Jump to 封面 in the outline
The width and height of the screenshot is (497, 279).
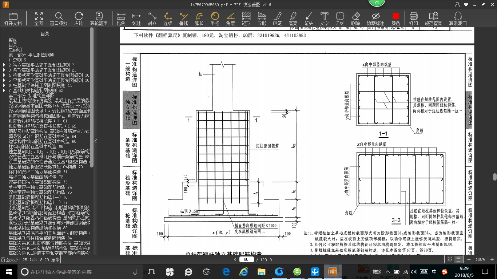(x=13, y=40)
